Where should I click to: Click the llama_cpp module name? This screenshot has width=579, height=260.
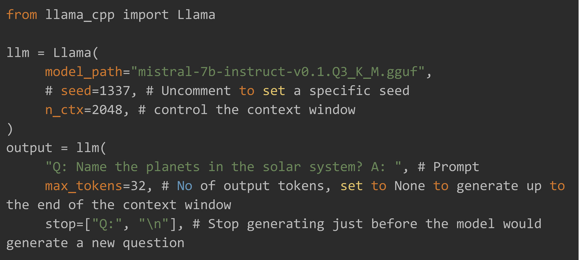click(x=80, y=15)
